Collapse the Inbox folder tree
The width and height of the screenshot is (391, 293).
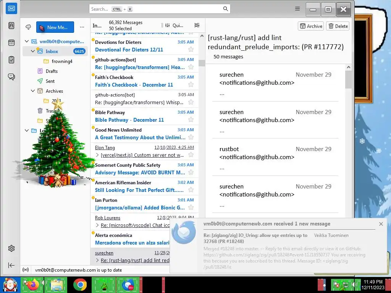[x=33, y=51]
